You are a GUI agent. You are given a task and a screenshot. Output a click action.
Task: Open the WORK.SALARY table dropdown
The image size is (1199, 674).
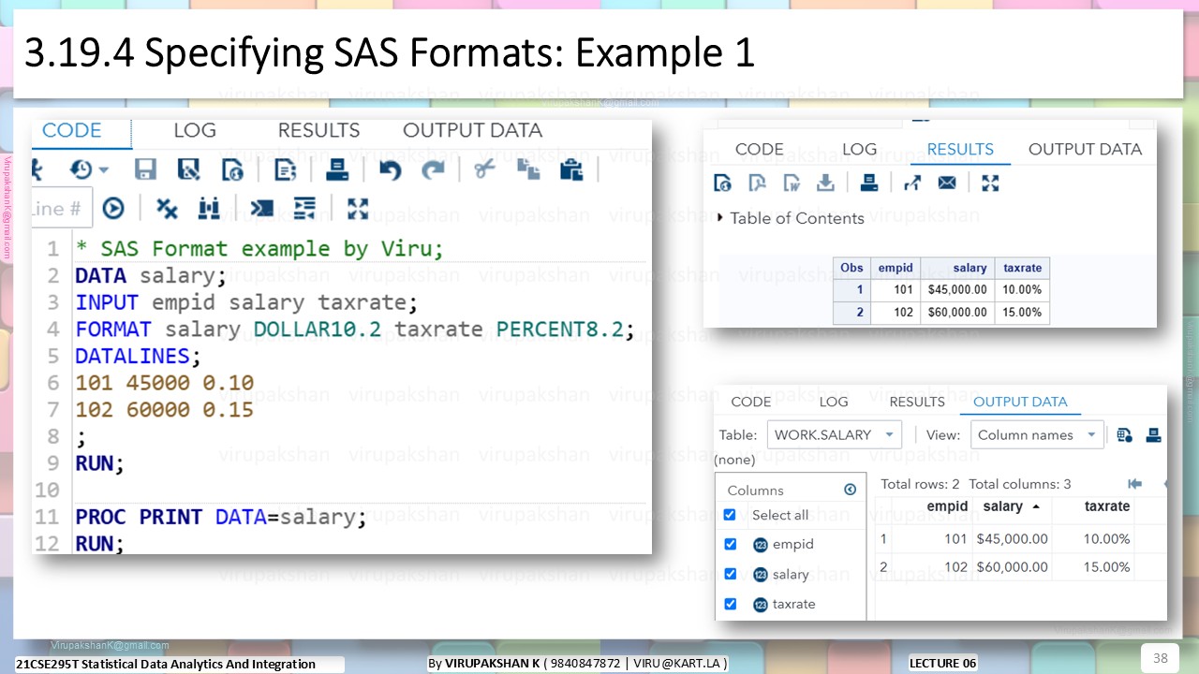point(835,434)
